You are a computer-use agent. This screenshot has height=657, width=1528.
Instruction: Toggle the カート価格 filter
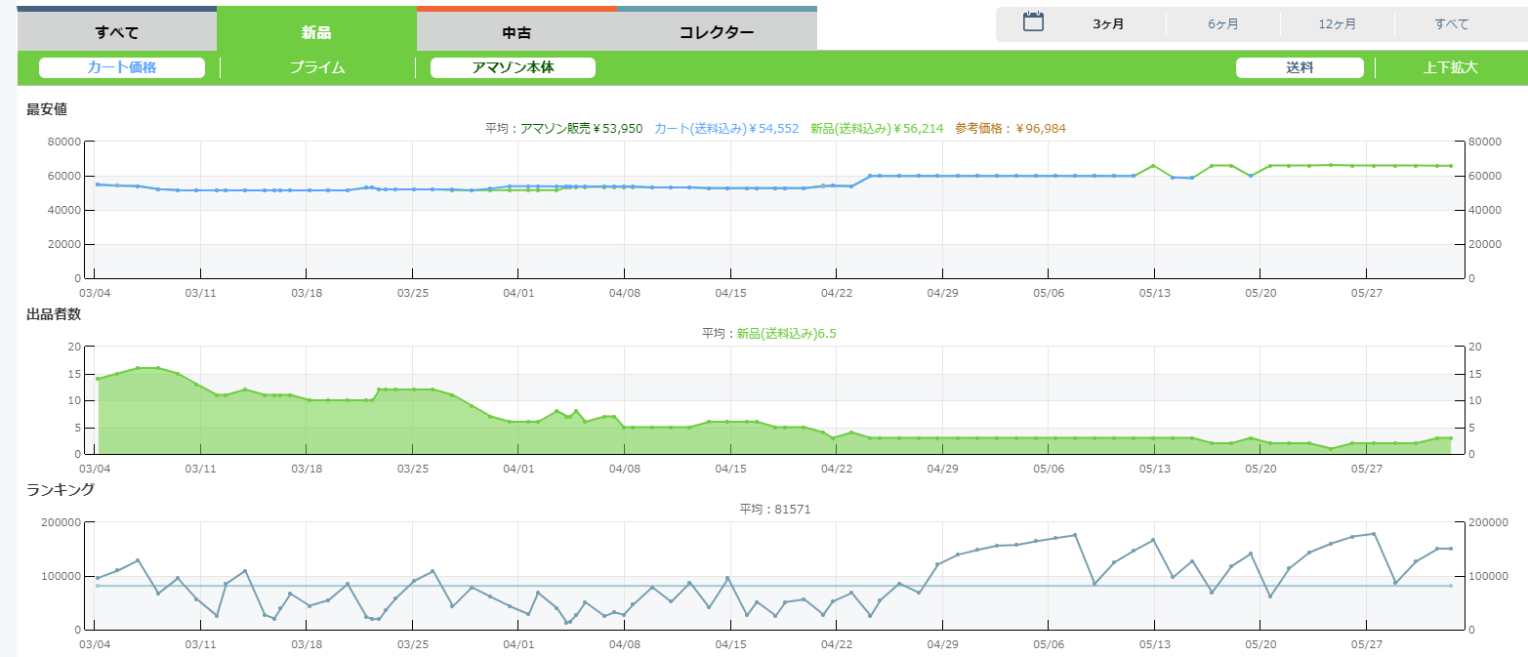[x=122, y=67]
